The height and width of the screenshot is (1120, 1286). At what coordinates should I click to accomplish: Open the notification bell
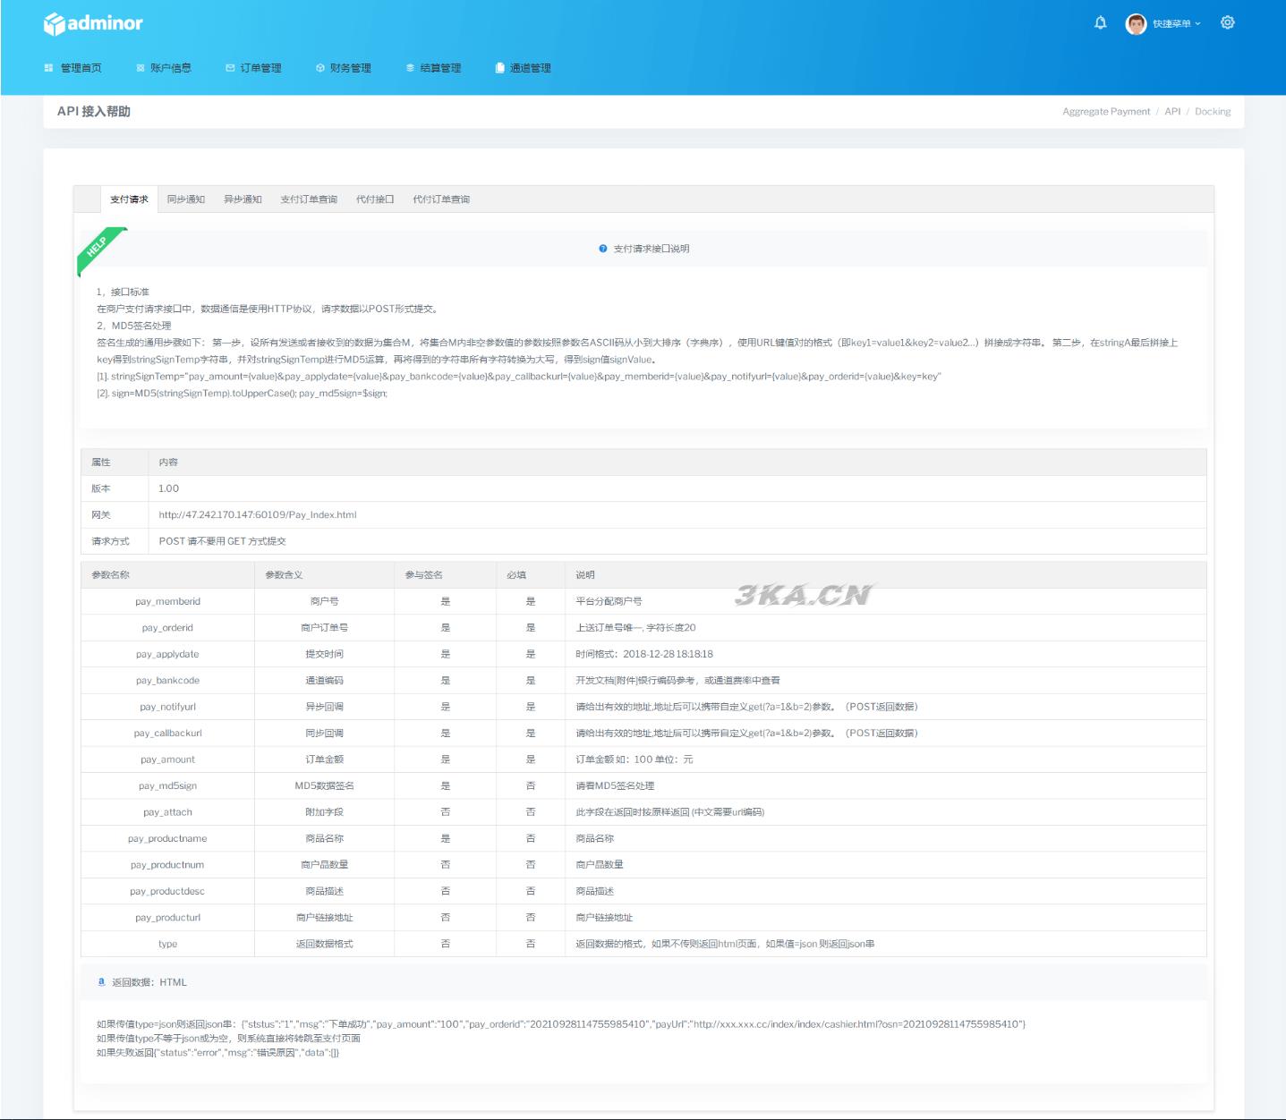coord(1100,23)
